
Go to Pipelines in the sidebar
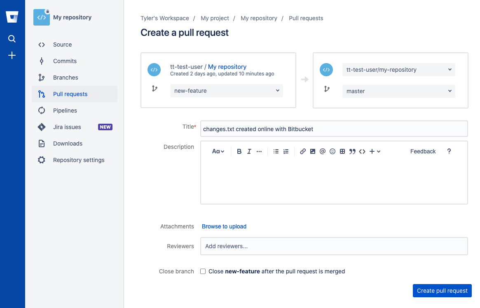click(65, 111)
